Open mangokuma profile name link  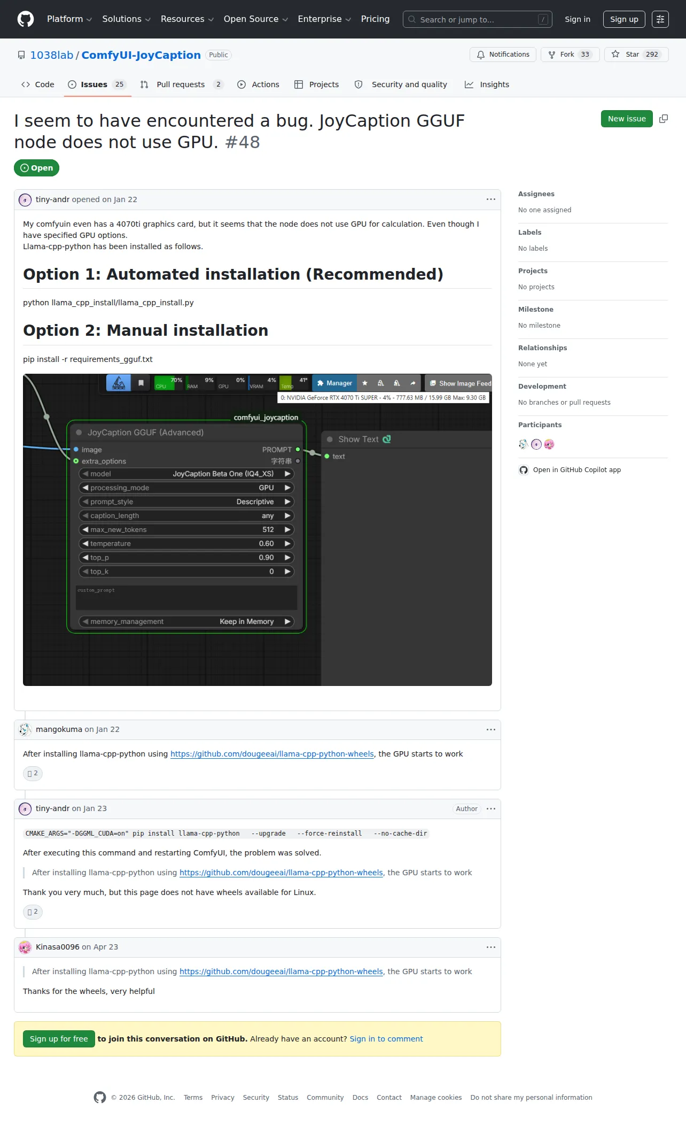point(59,729)
